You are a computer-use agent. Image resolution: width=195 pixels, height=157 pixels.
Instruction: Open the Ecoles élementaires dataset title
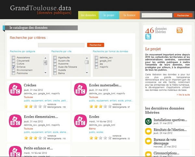[x=41, y=117]
